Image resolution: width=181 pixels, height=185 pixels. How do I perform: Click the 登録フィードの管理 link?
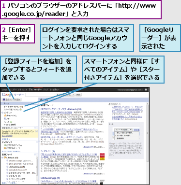[x=9, y=183]
